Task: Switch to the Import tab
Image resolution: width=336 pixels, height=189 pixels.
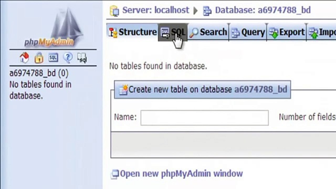Action: click(x=321, y=32)
